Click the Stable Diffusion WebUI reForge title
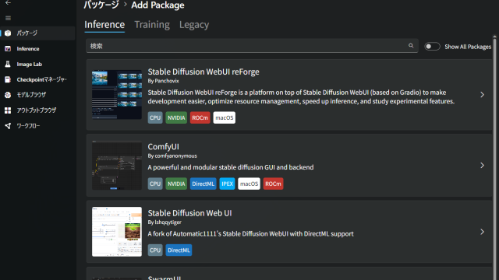 point(203,72)
